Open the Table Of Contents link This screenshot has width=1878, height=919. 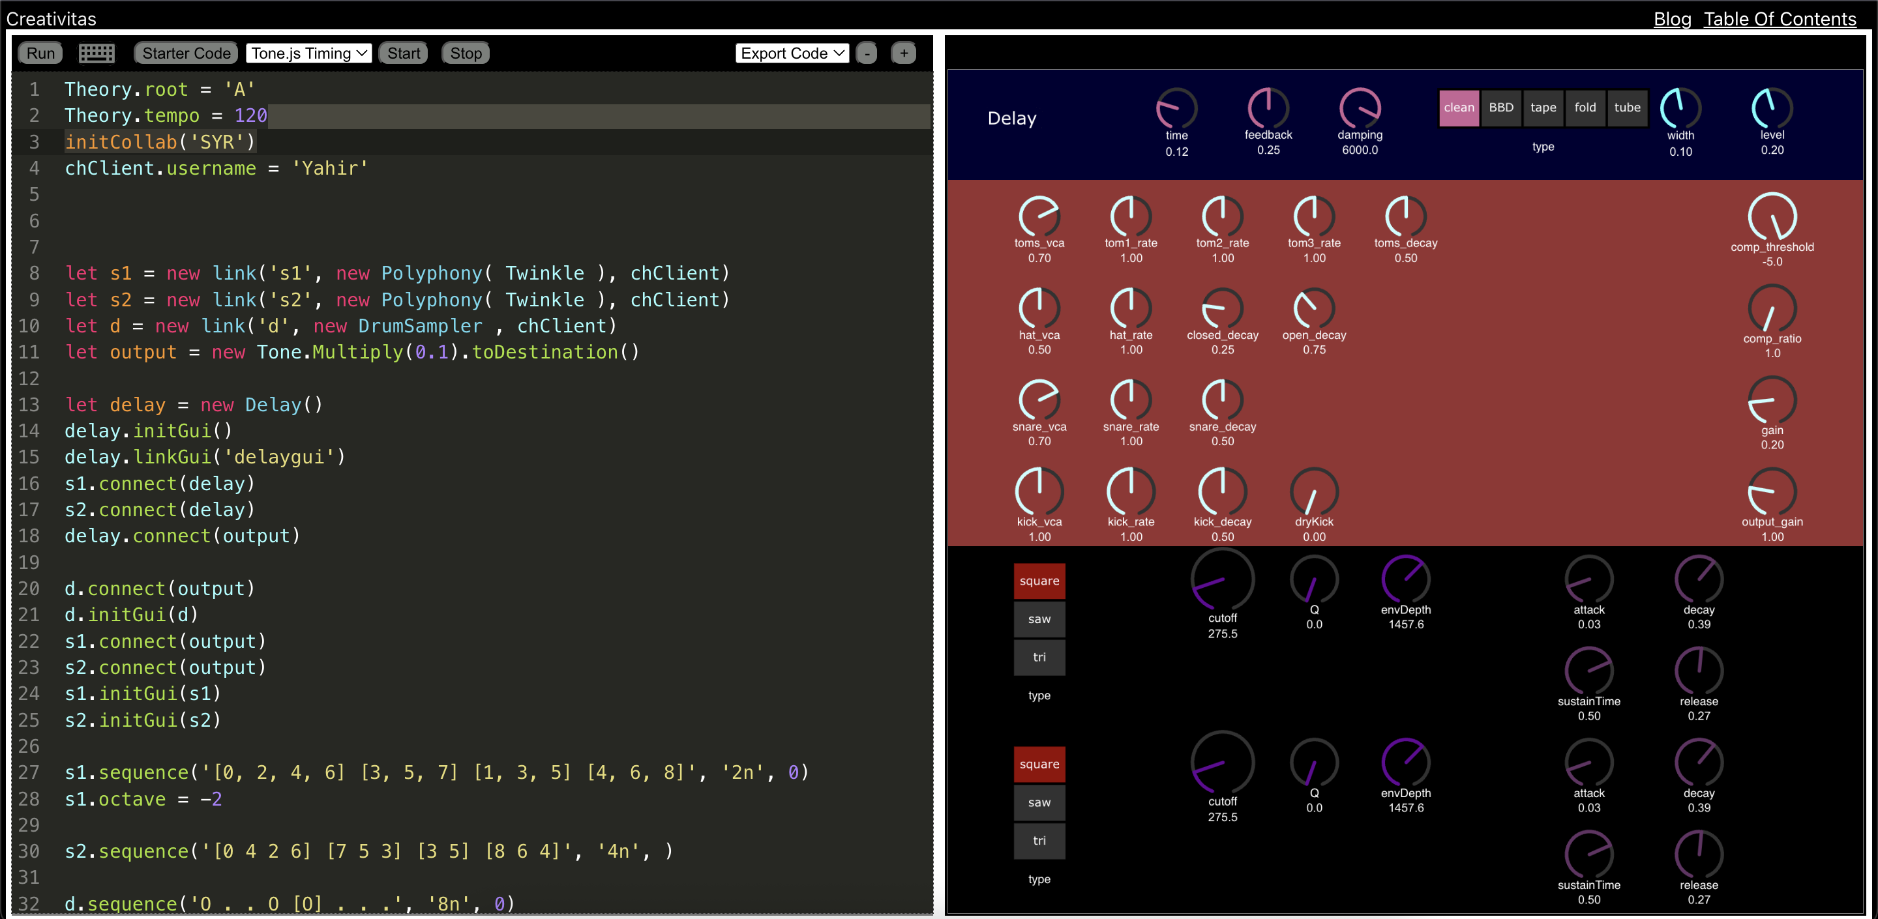(x=1779, y=19)
